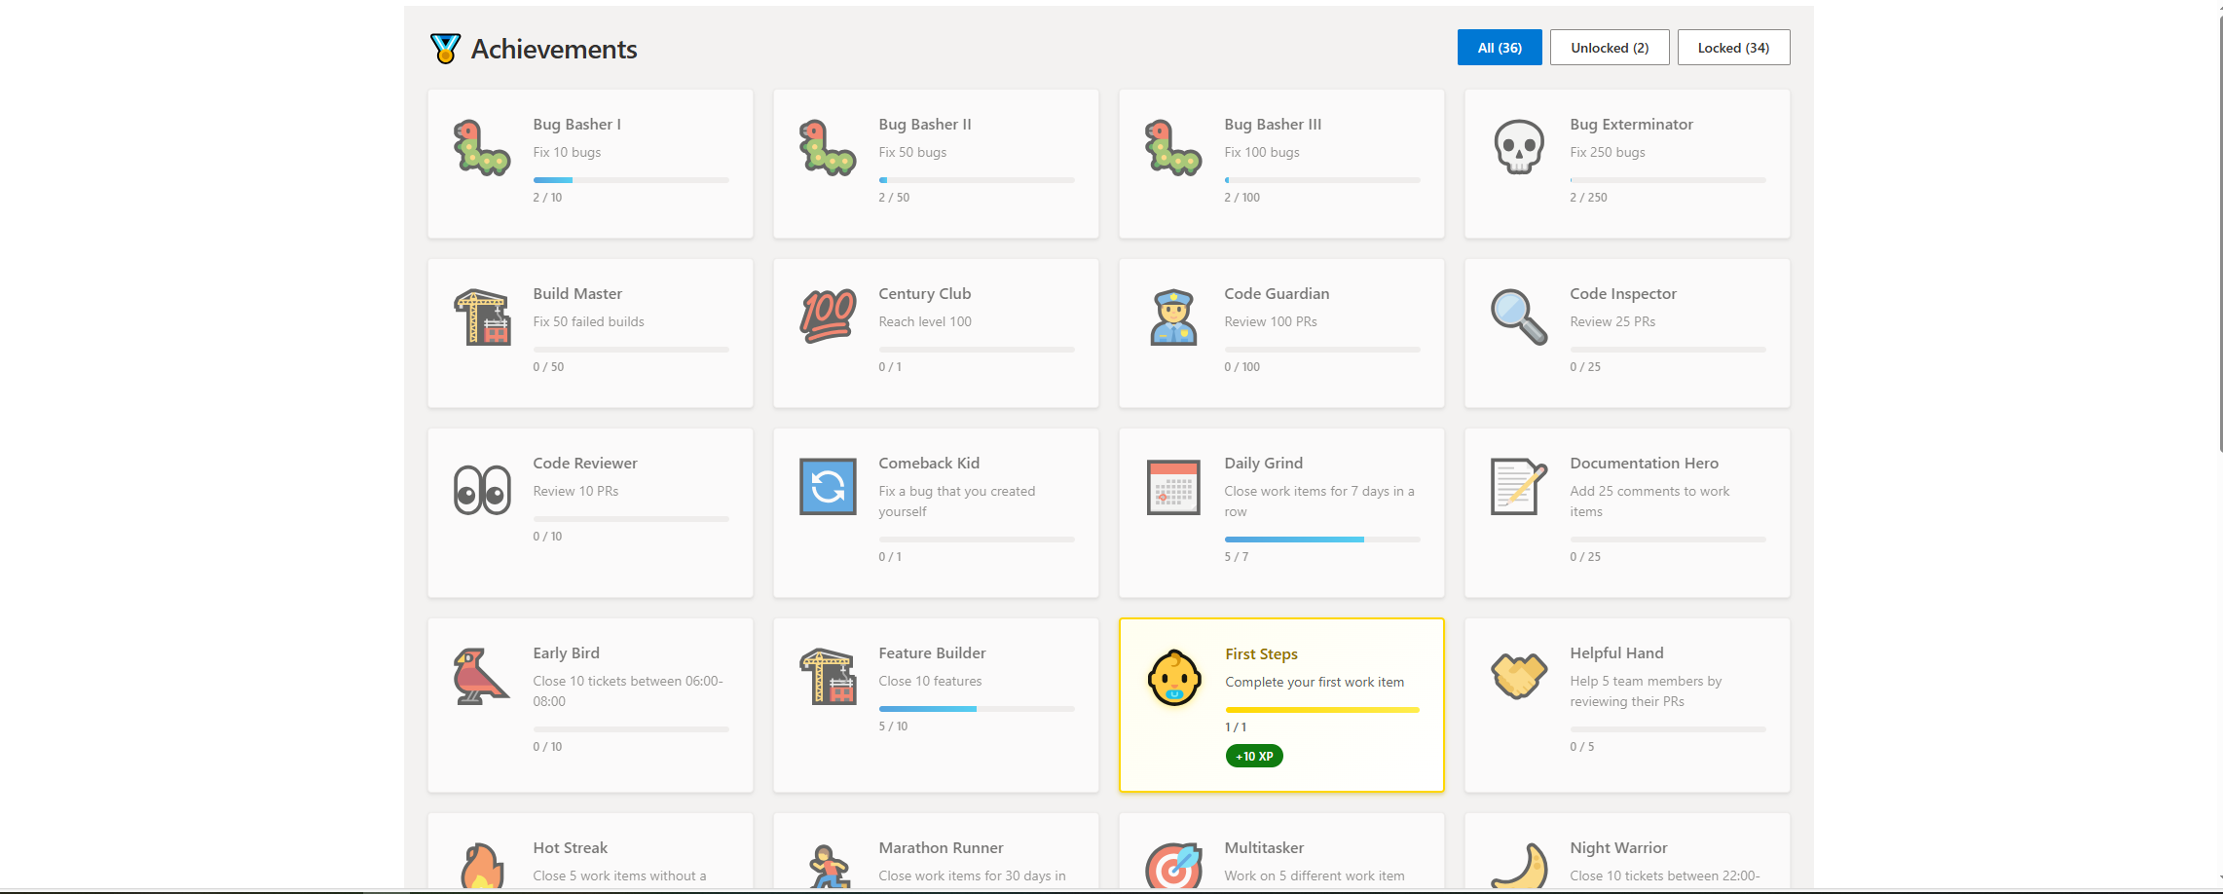Viewport: 2223px width, 894px height.
Task: Select the All achievements filter
Action: point(1498,47)
